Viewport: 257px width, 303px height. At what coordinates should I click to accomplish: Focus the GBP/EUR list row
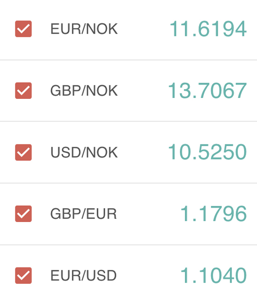click(x=128, y=214)
